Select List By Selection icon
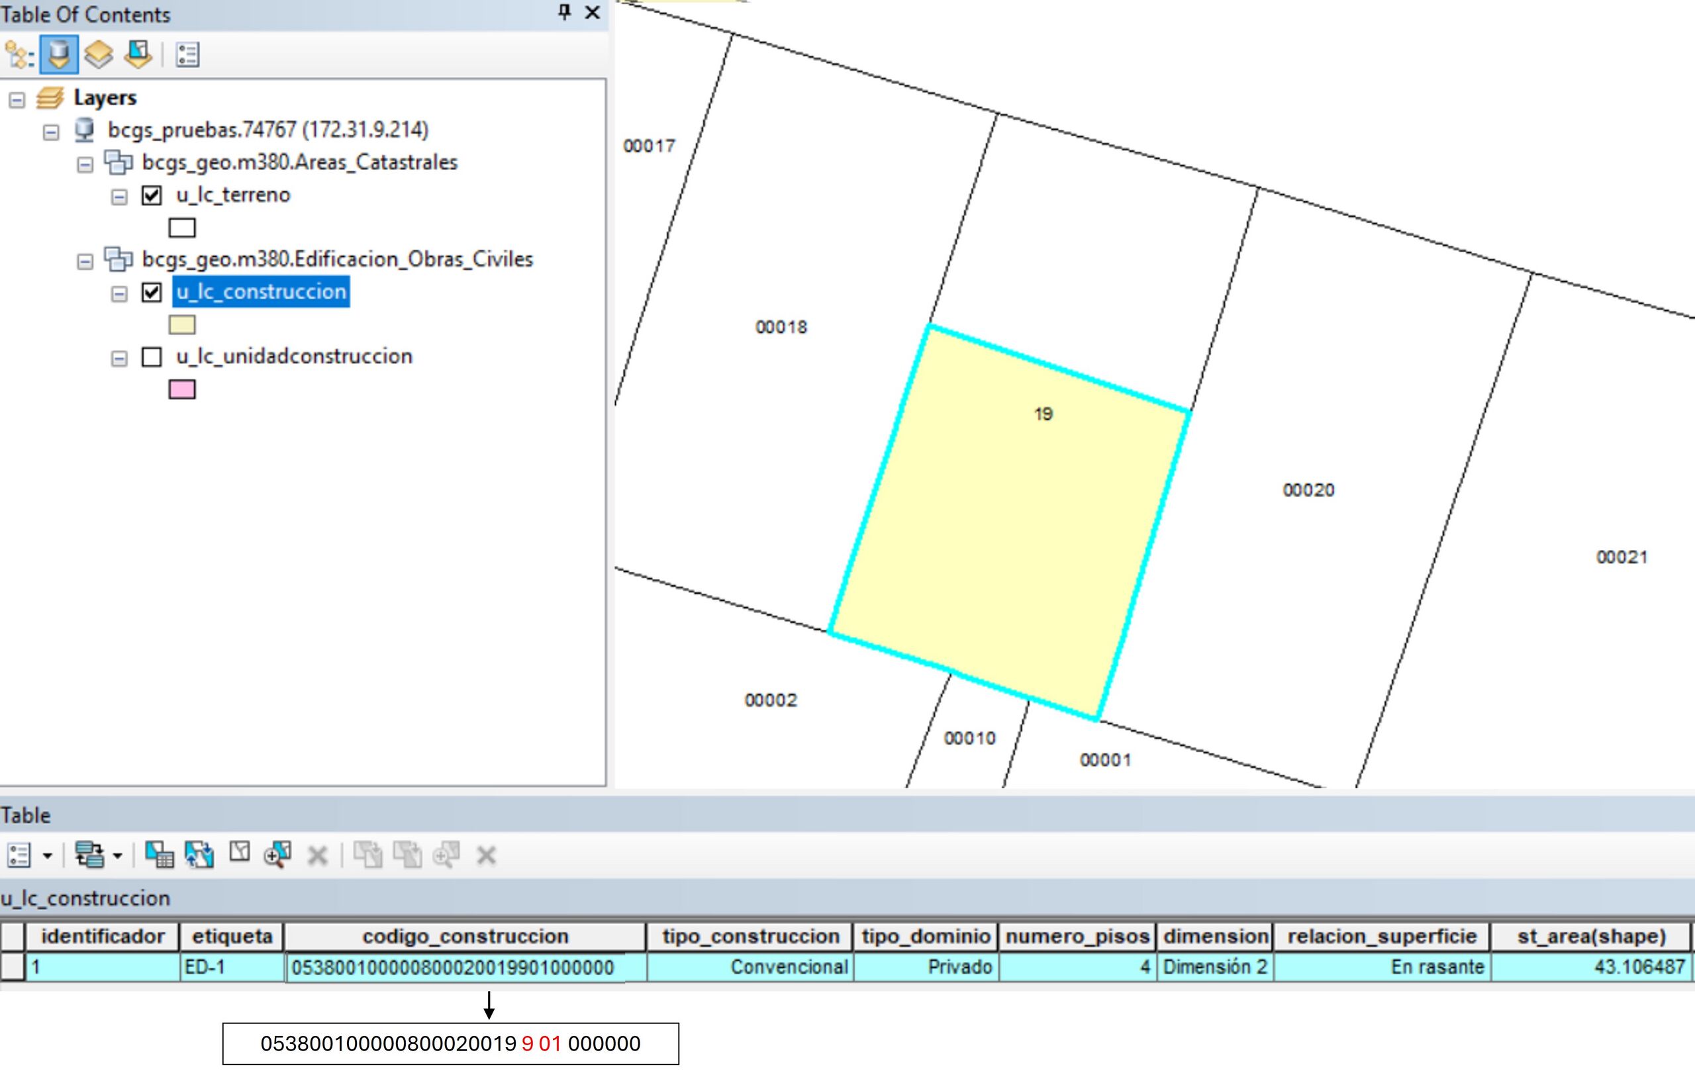Viewport: 1695px width, 1071px height. click(x=138, y=55)
